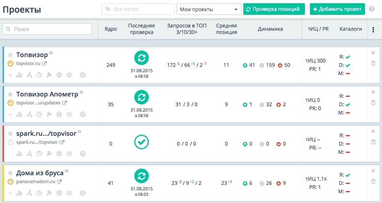Screen dimensions: 382x203
Task: Click тИЦ 300 value
Action: (315, 61)
